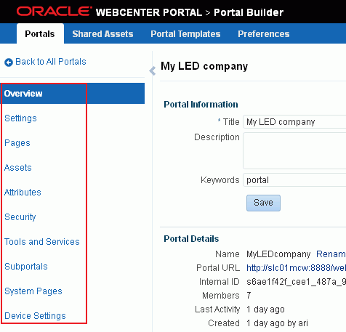Switch to the Shared Assets tab
Image resolution: width=346 pixels, height=332 pixels.
(x=102, y=34)
